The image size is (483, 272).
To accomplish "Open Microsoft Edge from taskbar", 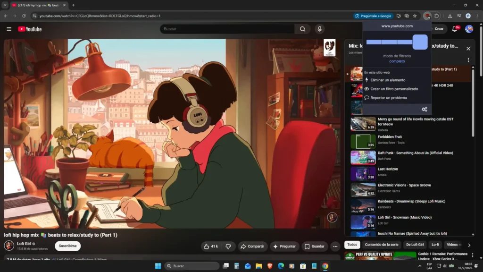I will tap(281, 266).
